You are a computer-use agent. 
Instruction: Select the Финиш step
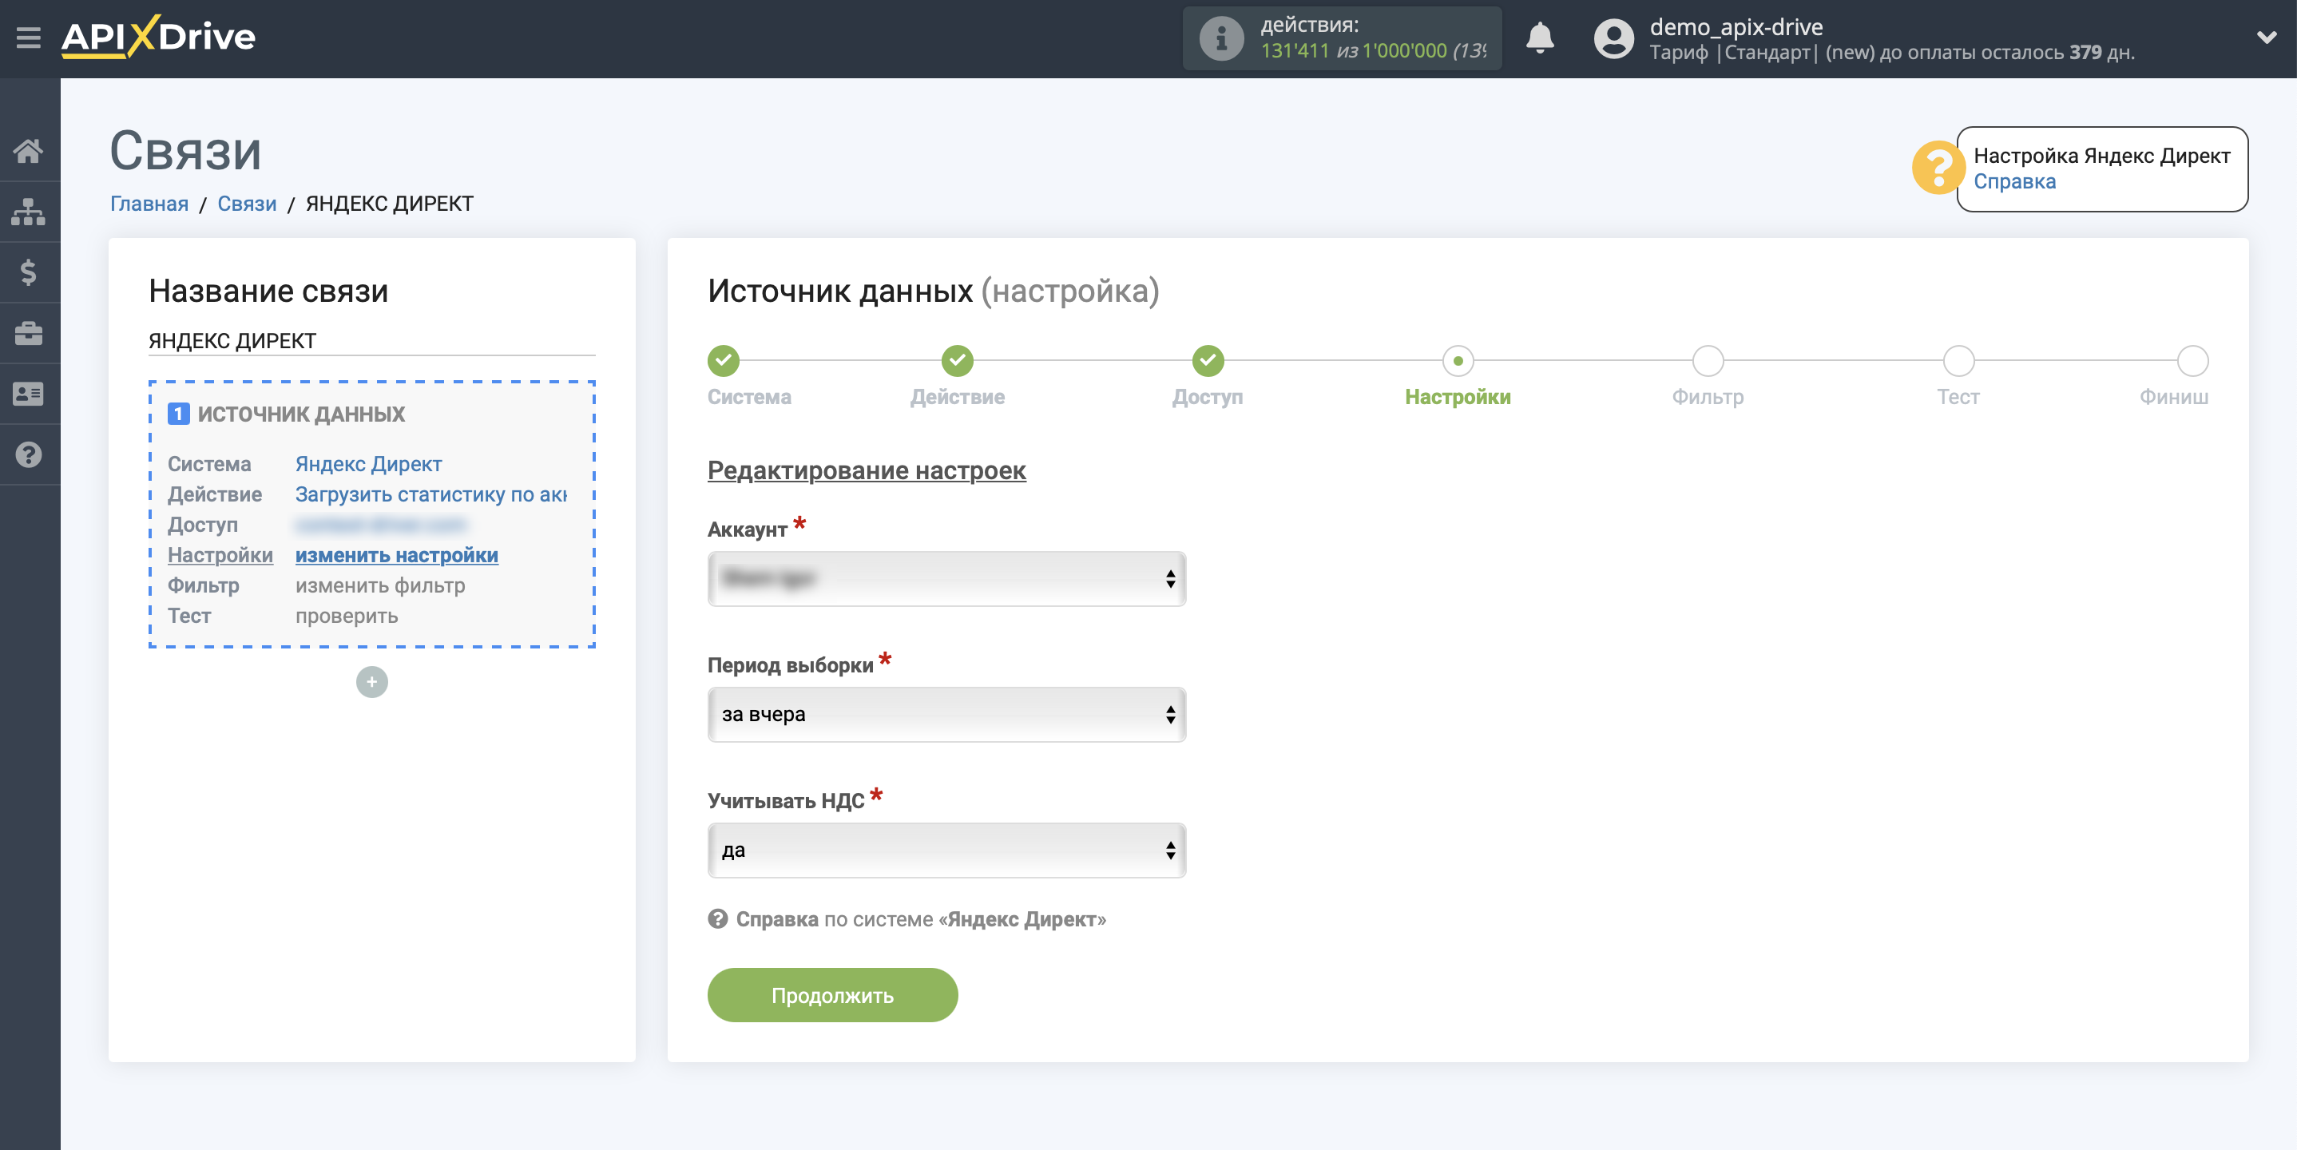click(2192, 361)
